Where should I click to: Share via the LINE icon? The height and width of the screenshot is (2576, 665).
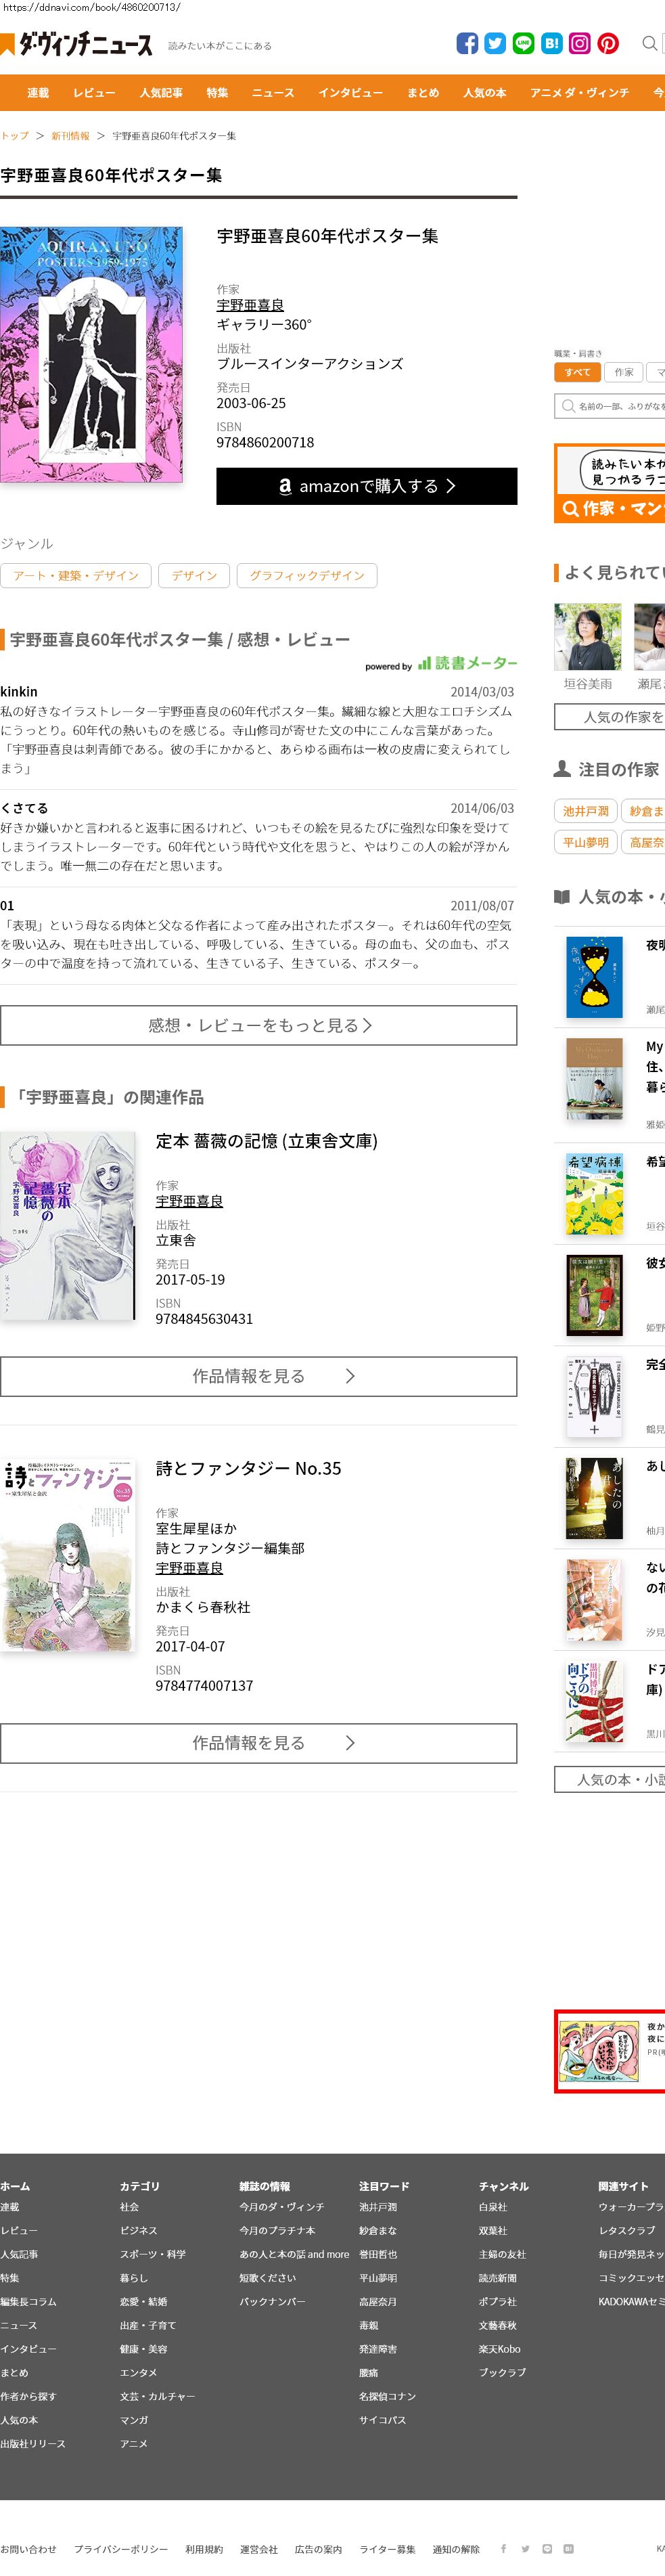523,43
